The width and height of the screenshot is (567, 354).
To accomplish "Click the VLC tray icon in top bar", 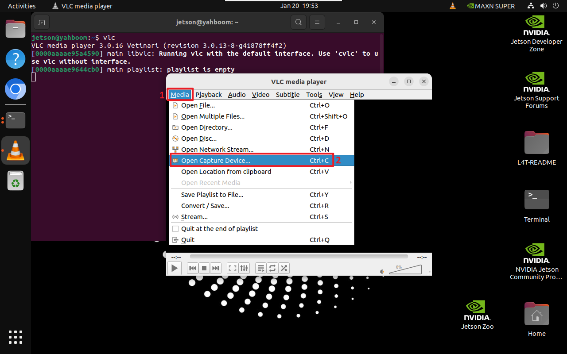I will click(x=452, y=6).
